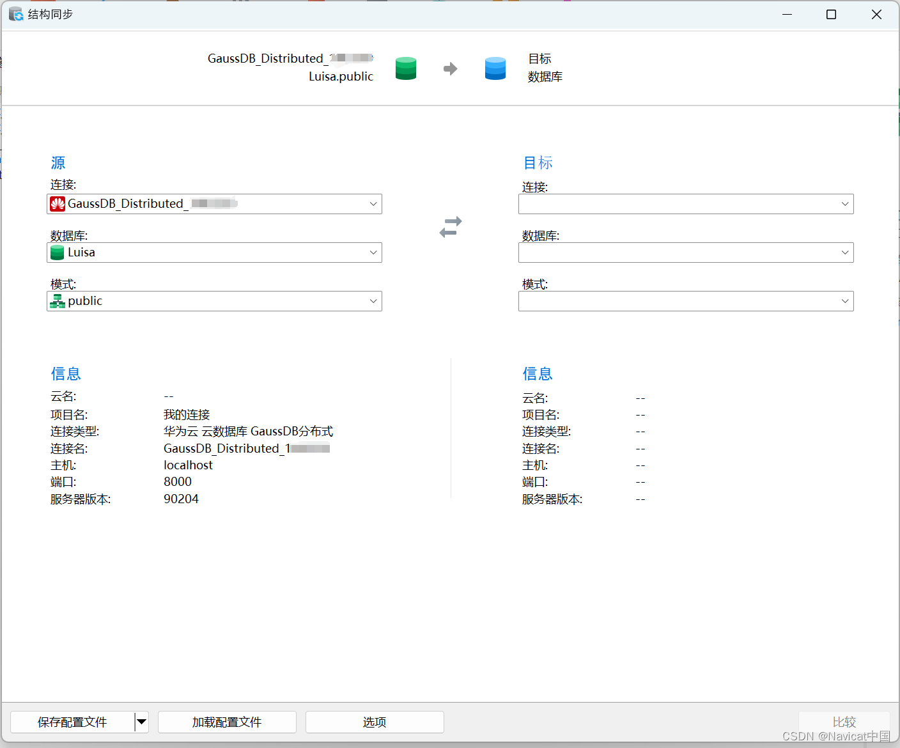Click the schema icon beside public
Screen dimensions: 900x748
(58, 301)
